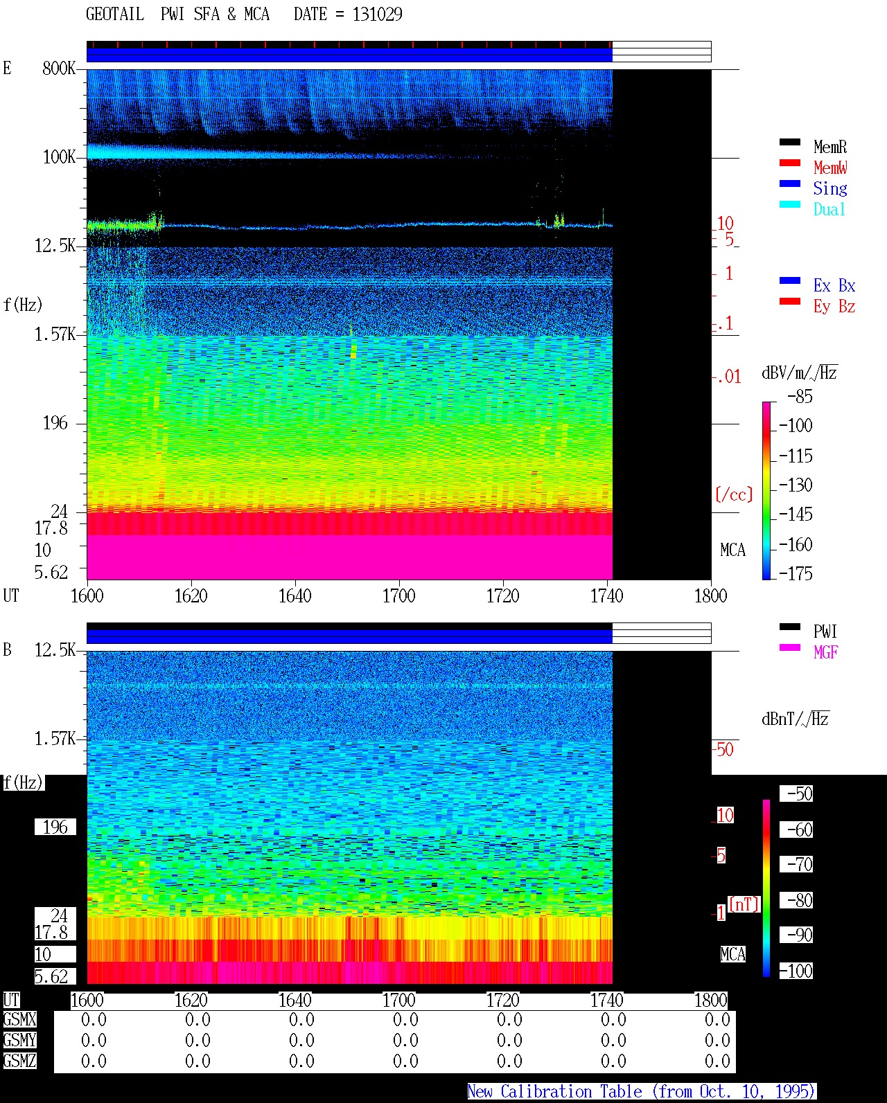This screenshot has height=1103, width=887.
Task: Click the -175 E-field scale value
Action: [796, 573]
